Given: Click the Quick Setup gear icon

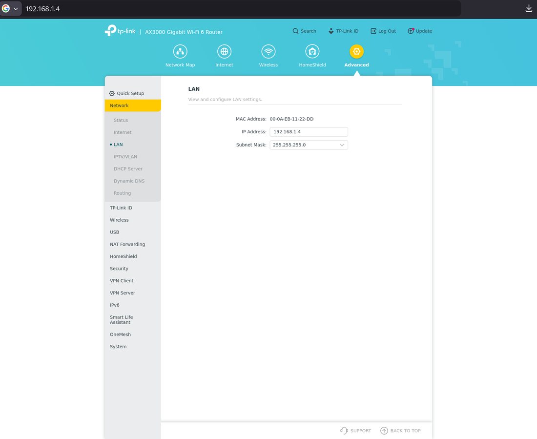Looking at the screenshot, I should tap(112, 93).
